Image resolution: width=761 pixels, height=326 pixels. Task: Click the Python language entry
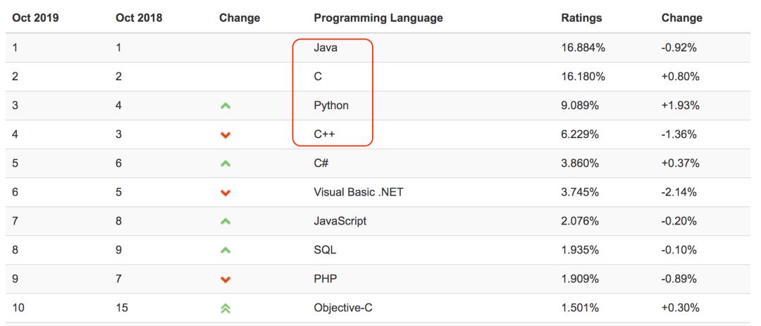[x=331, y=106]
